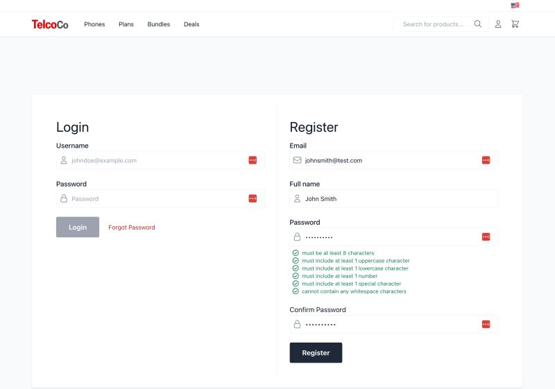Click password manager icon in Confirm Password field
The height and width of the screenshot is (389, 555).
pos(486,324)
